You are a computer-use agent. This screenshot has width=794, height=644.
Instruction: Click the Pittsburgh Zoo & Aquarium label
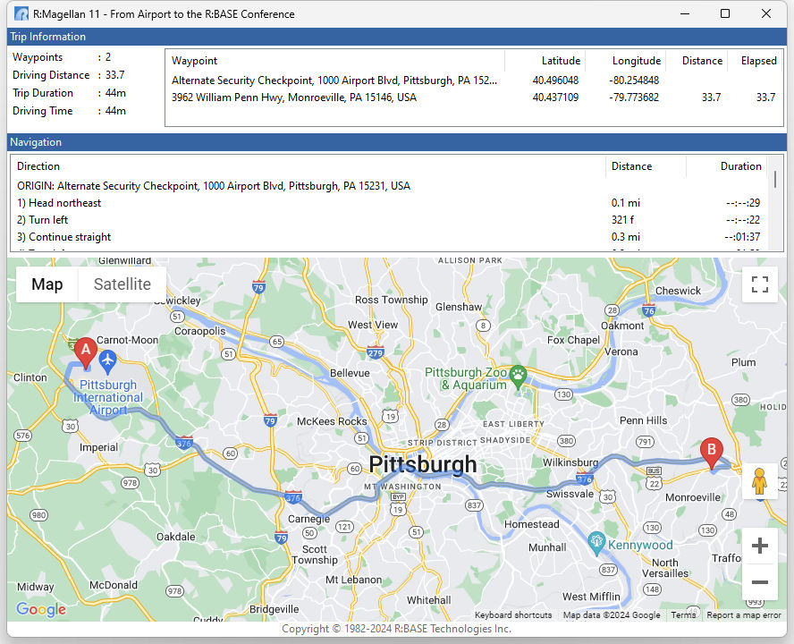pos(466,378)
